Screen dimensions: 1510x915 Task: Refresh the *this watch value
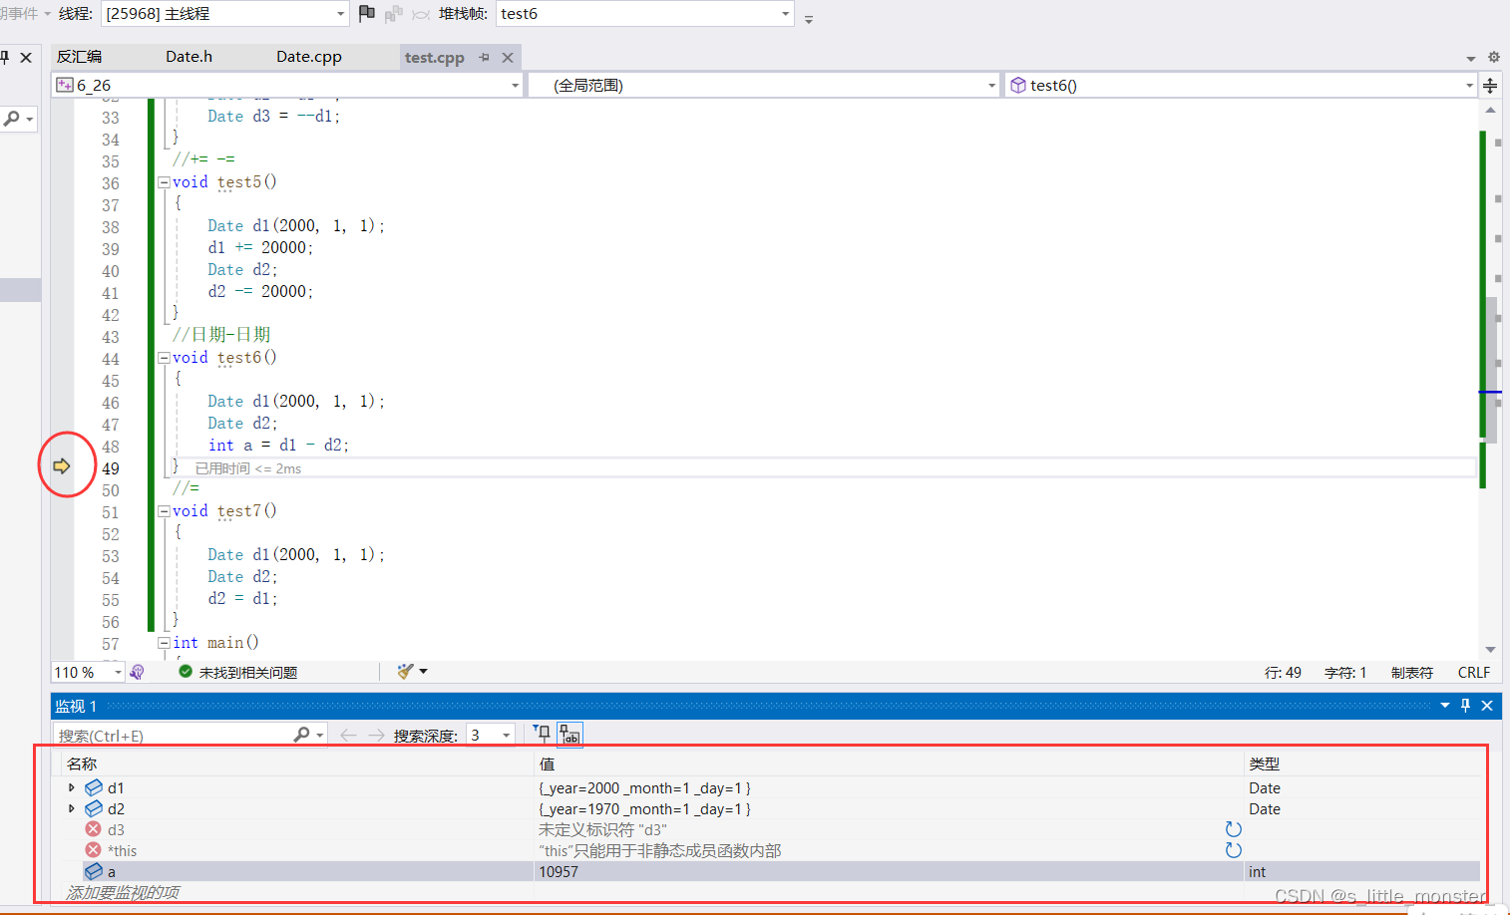point(1234,850)
